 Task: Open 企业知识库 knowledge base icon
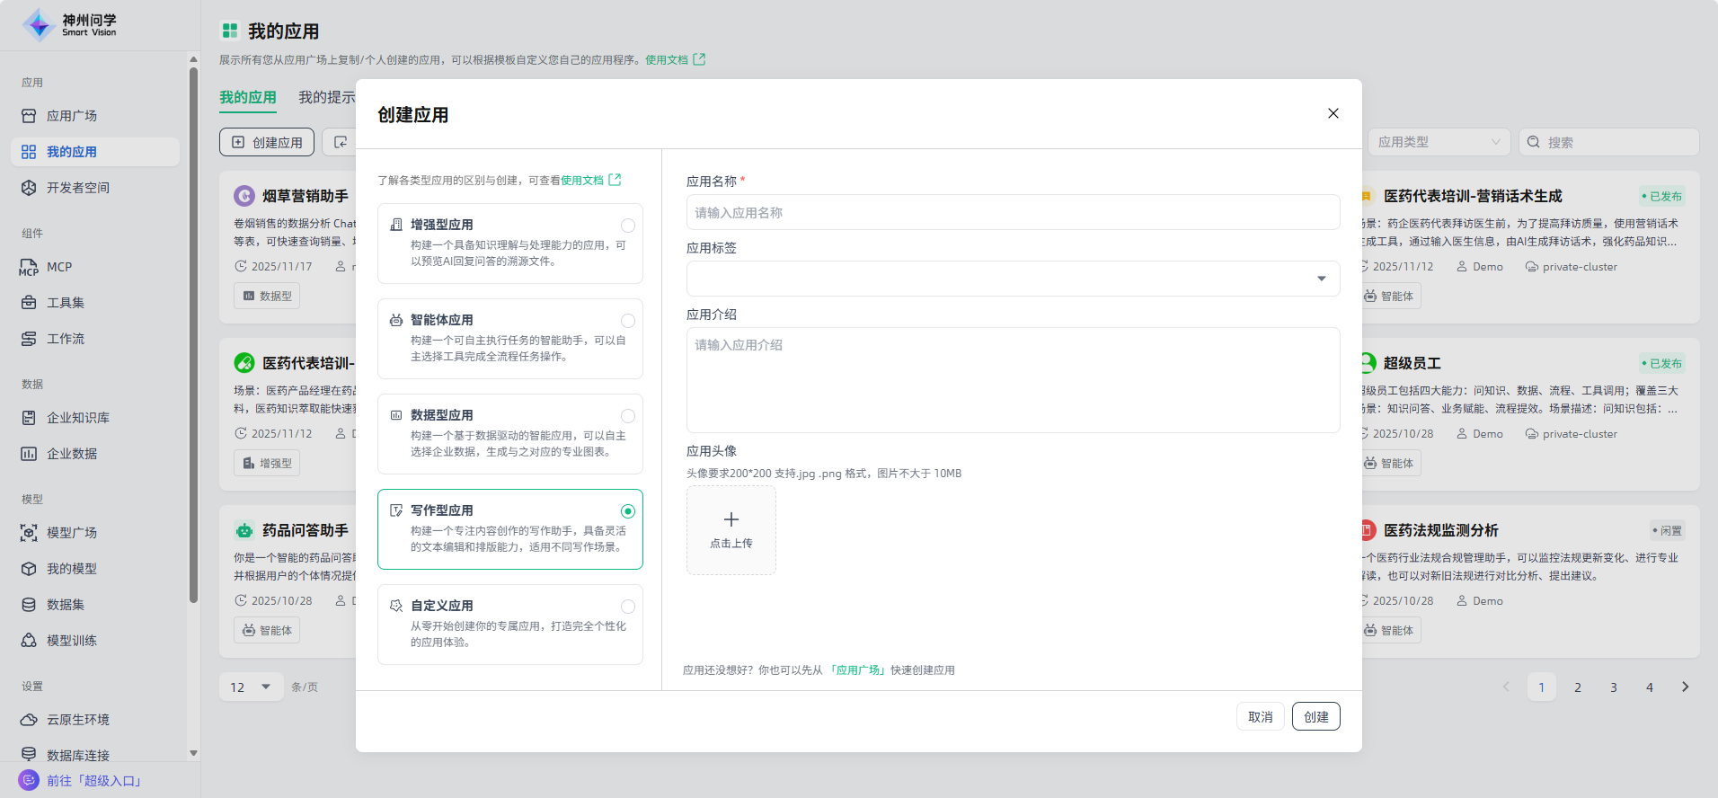(x=29, y=418)
